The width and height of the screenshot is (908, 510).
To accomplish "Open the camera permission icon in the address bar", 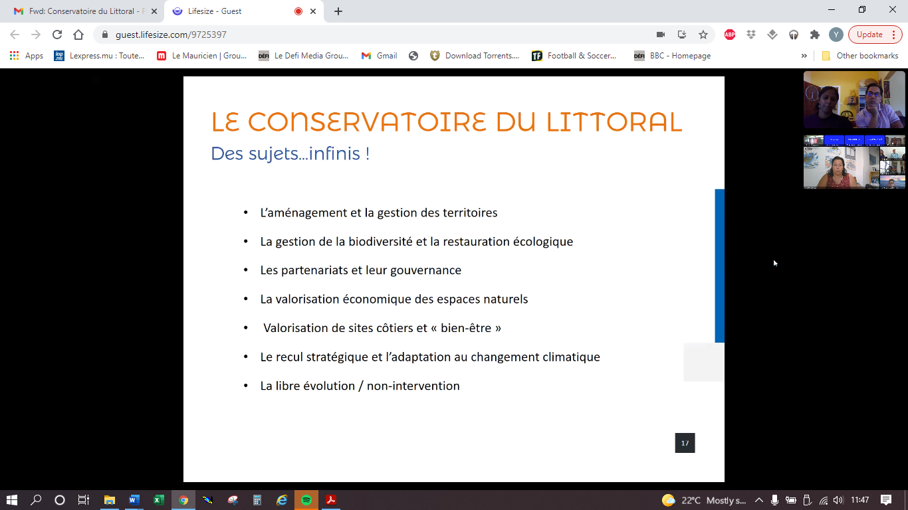I will (x=661, y=35).
